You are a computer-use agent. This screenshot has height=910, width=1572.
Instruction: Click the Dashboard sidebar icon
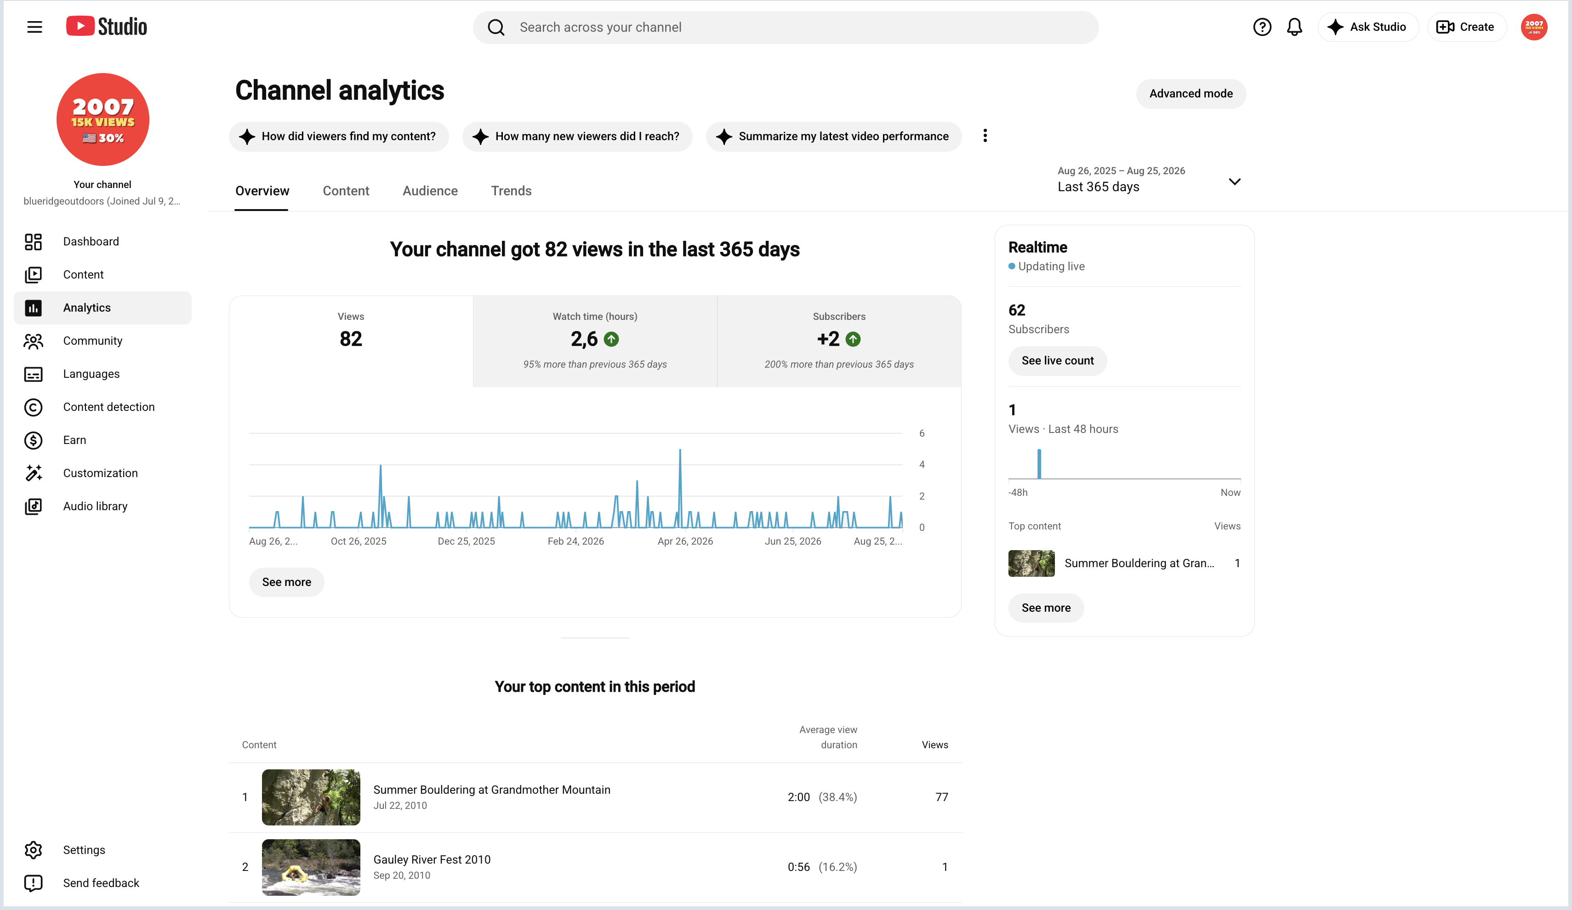(33, 241)
